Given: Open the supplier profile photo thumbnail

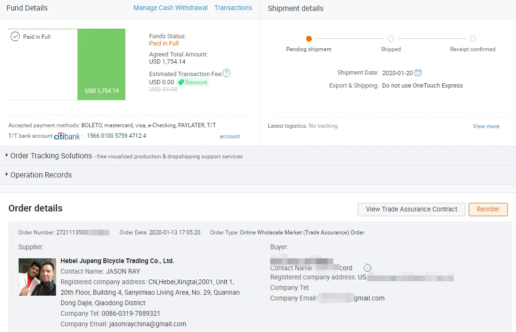Looking at the screenshot, I should (x=37, y=277).
